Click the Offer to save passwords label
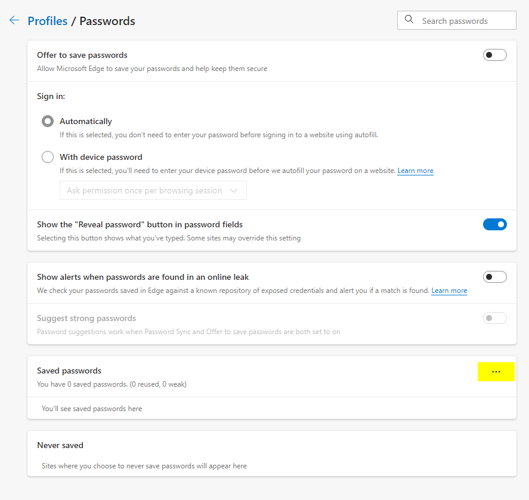The width and height of the screenshot is (529, 500). [82, 55]
